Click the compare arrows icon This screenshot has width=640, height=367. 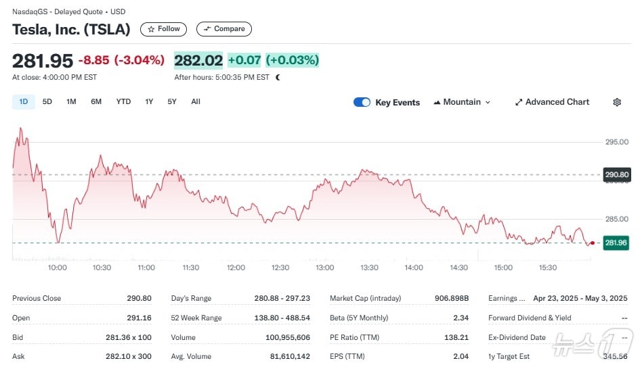(207, 29)
